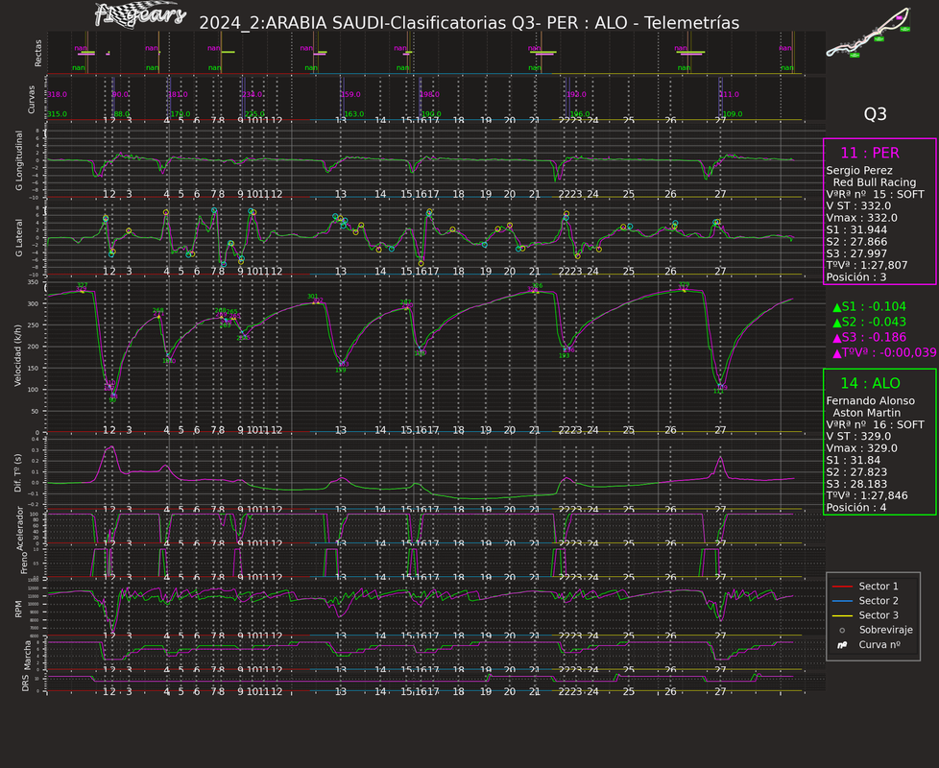Open the circuit track map thumbnail
The height and width of the screenshot is (768, 939).
point(868,33)
